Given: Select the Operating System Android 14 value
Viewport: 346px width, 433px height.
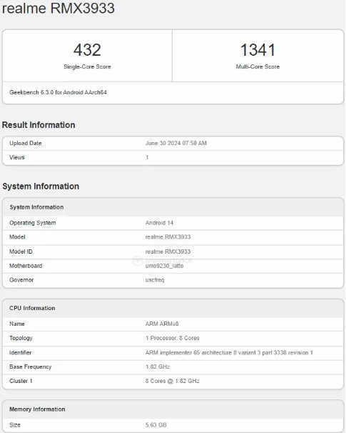Looking at the screenshot, I should tap(159, 223).
